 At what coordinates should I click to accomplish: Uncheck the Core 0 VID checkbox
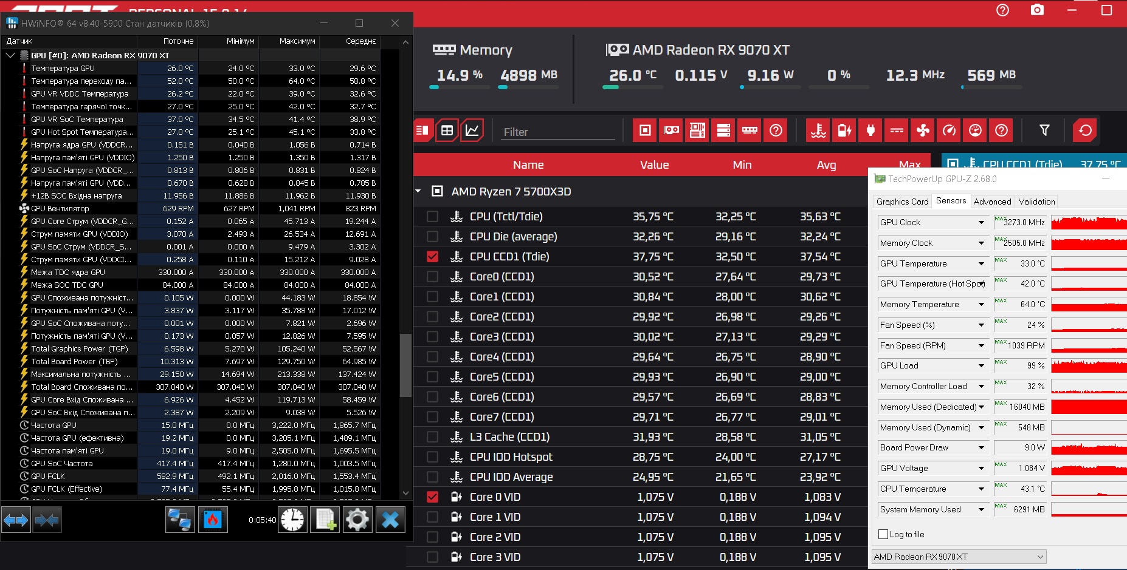(x=432, y=497)
